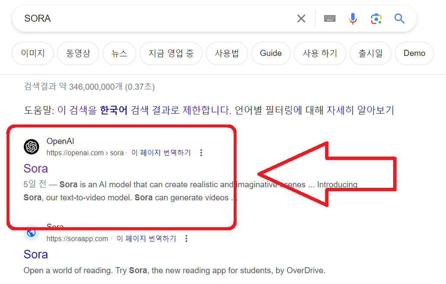Clear the search box with X icon
Image resolution: width=446 pixels, height=284 pixels.
pos(301,19)
